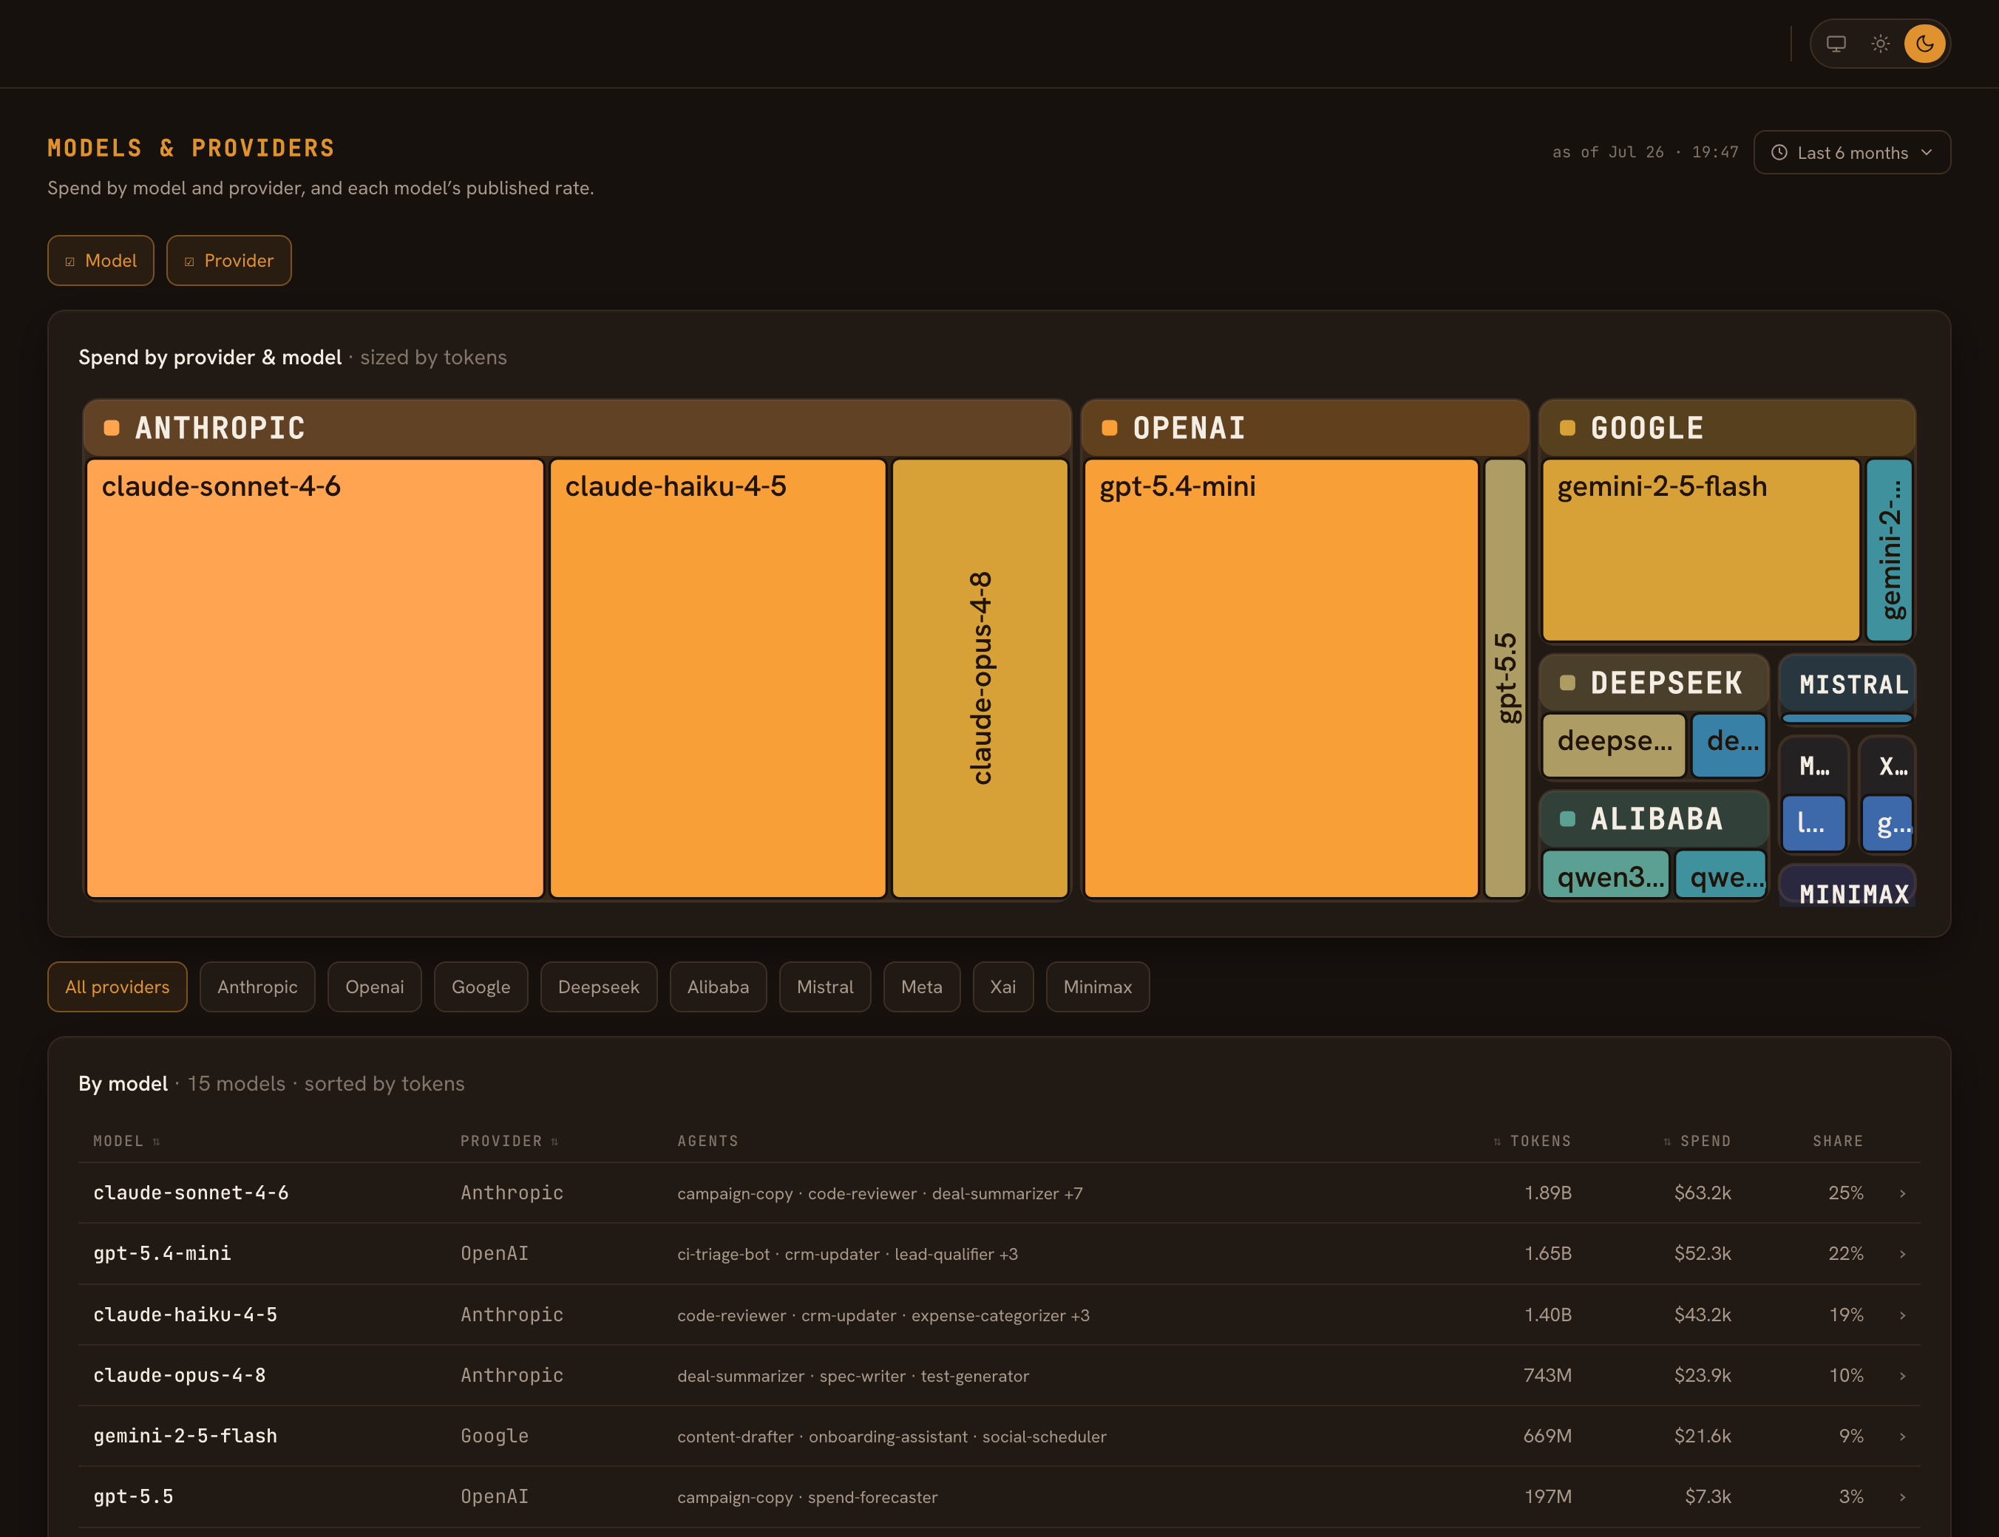Click the SHARE column header
Image resolution: width=1999 pixels, height=1537 pixels.
(1838, 1141)
